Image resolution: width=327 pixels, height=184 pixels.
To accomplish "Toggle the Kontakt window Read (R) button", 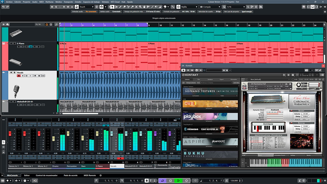I will 188,70.
